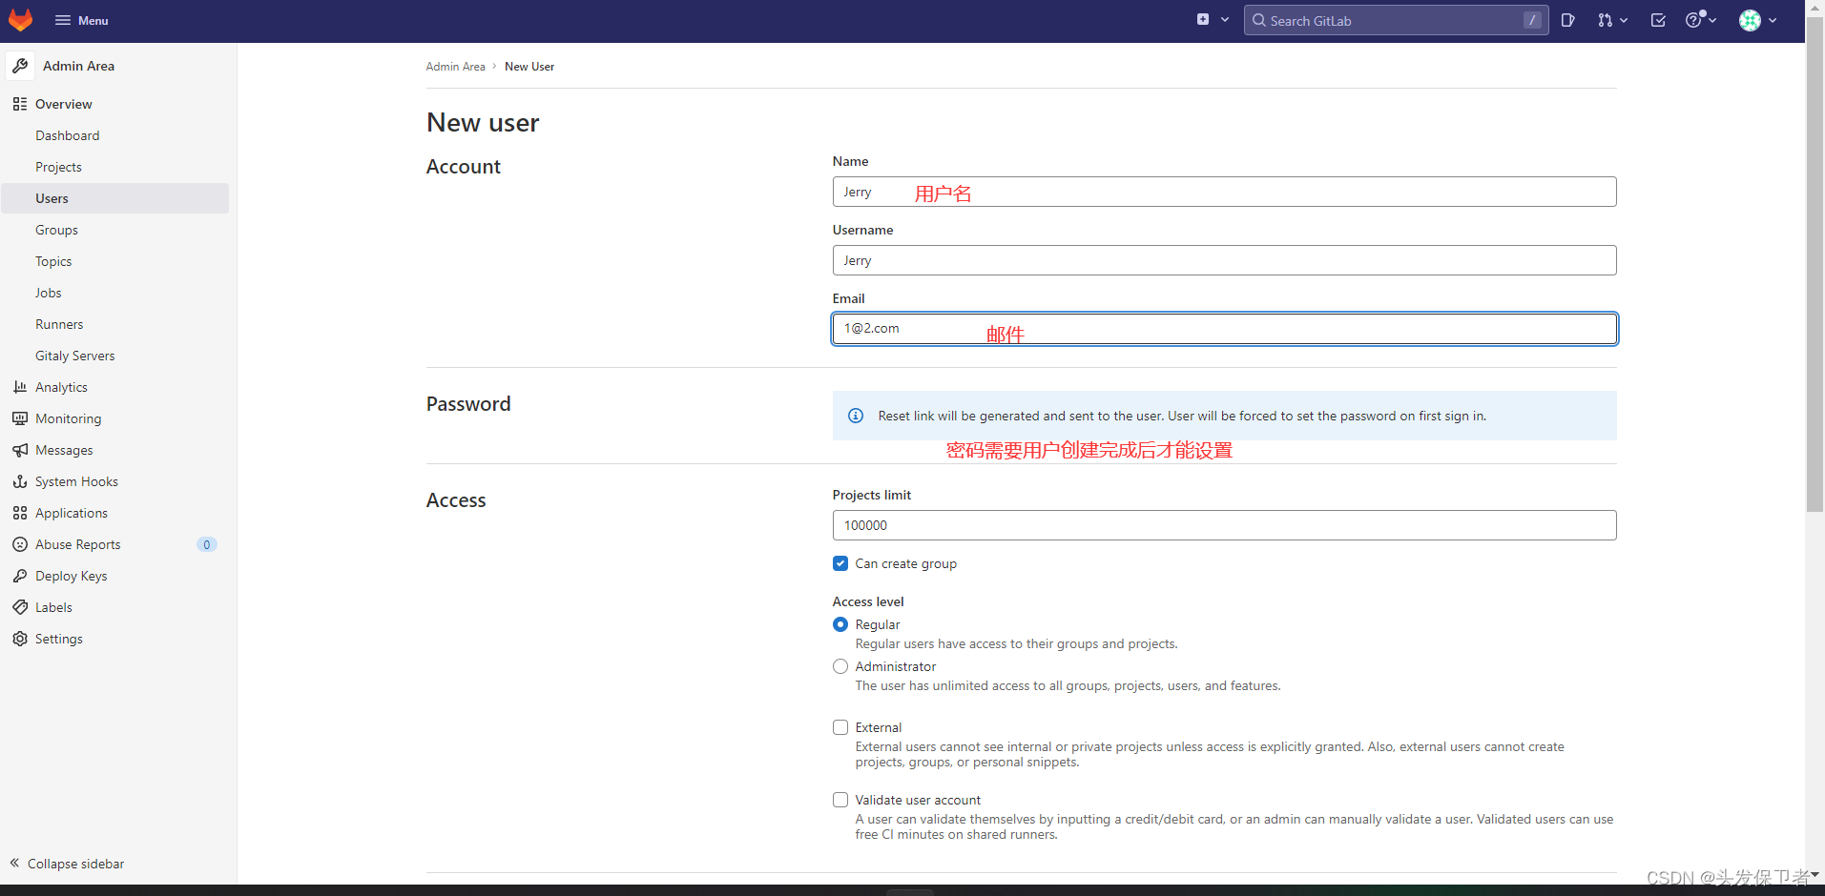Image resolution: width=1825 pixels, height=896 pixels.
Task: Open Gitaly Servers in sidebar
Action: point(74,356)
